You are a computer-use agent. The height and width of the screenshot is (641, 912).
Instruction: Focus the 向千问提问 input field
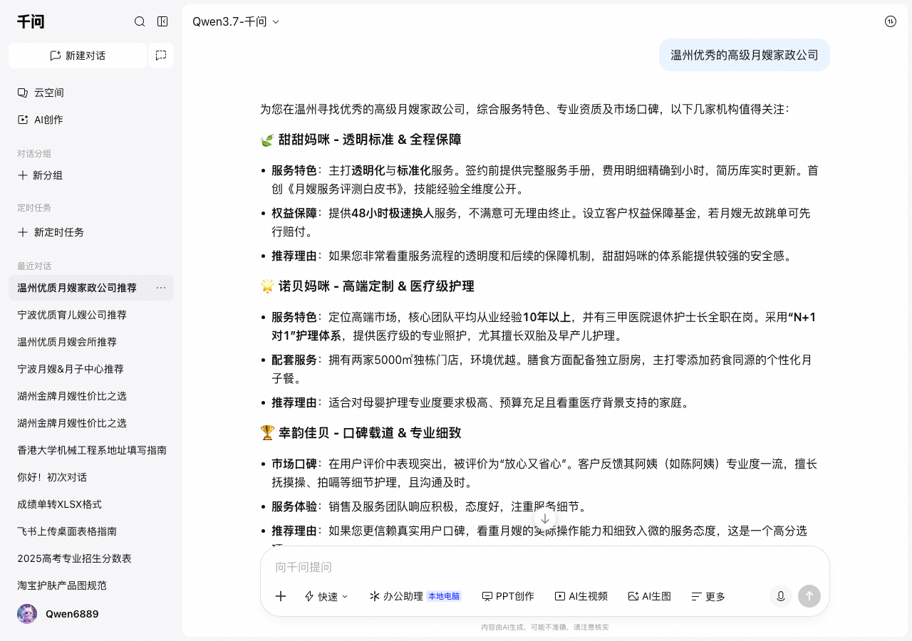[x=545, y=567]
